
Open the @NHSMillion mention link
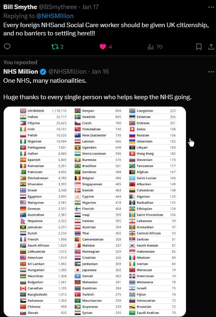pyautogui.click(x=55, y=16)
